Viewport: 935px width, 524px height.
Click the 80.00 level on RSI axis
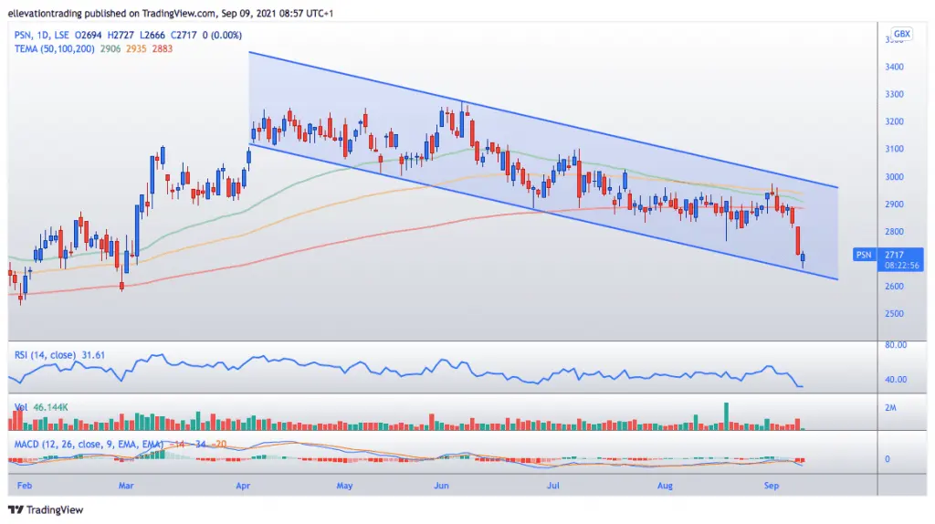[x=896, y=344]
